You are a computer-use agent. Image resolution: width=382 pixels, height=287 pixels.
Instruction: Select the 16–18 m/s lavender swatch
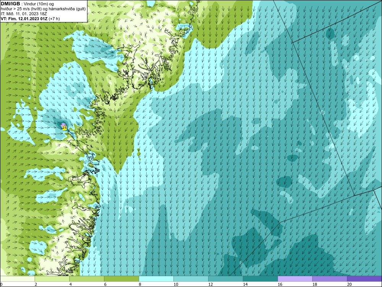(295, 279)
